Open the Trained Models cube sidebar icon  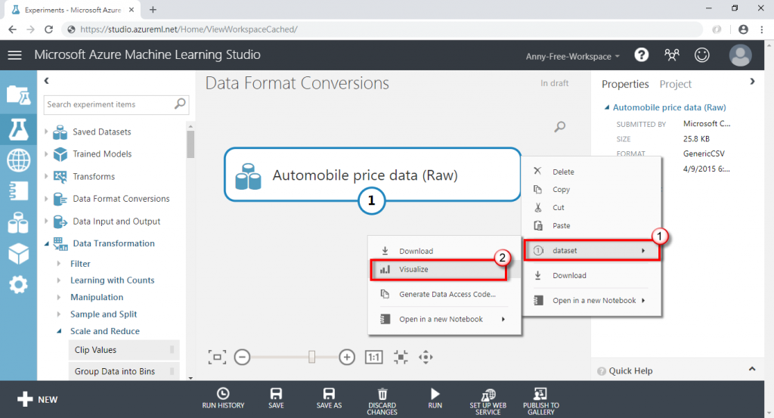click(18, 254)
